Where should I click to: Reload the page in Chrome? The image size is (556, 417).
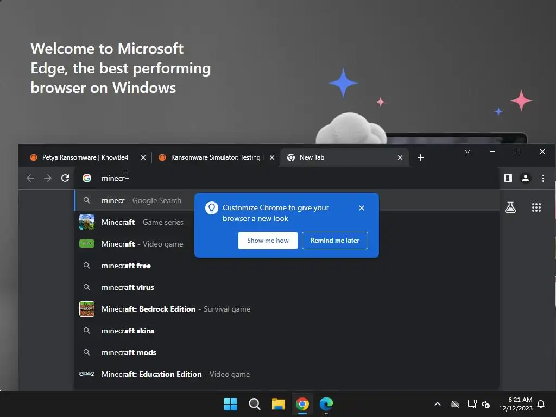coord(65,178)
